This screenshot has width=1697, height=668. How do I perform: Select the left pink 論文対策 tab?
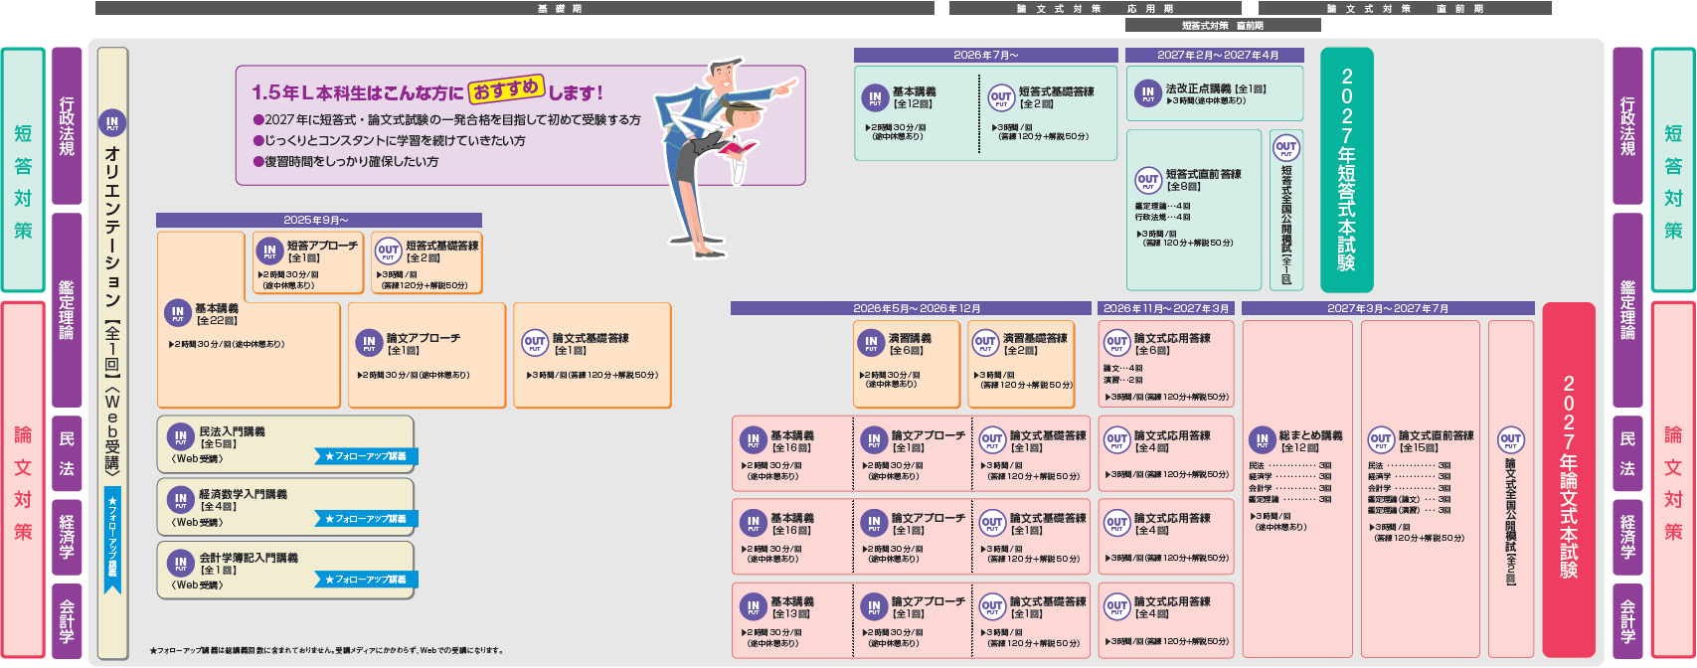23,480
